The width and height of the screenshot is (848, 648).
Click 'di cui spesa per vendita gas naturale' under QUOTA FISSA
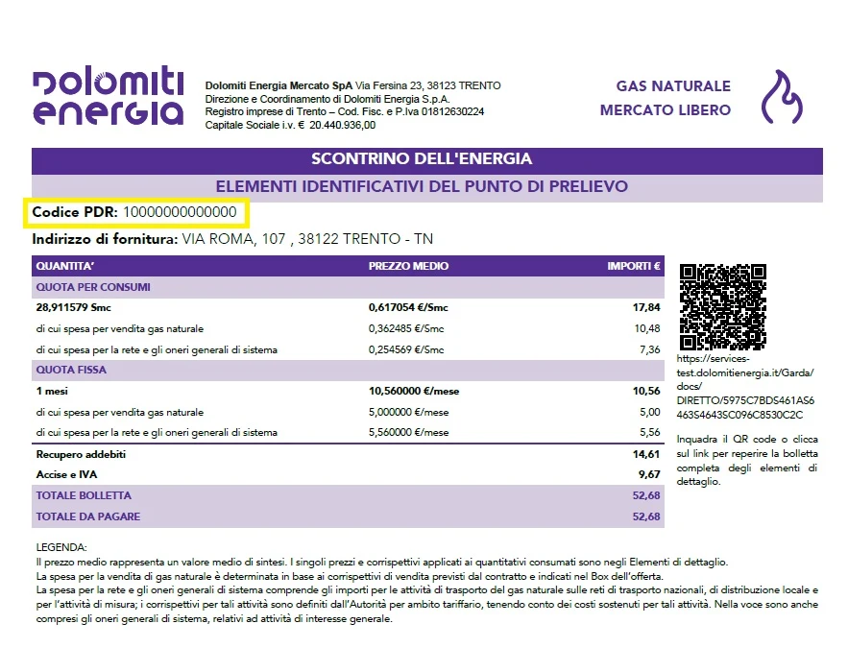point(120,413)
